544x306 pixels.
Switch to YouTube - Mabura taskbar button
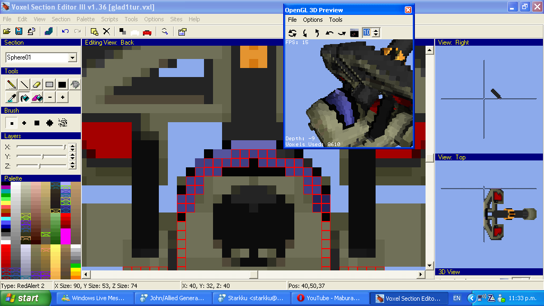click(x=329, y=298)
